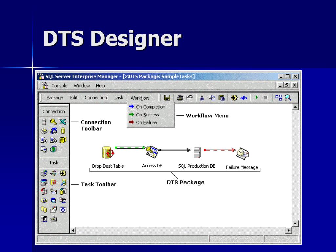Open the Package menu
336x252 pixels.
[x=55, y=98]
